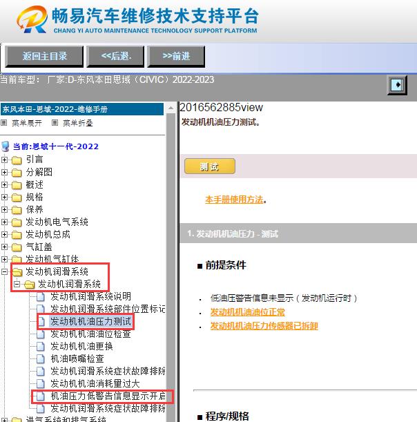Collapse the top-level 发动机润滑系统 node

pos(4,271)
